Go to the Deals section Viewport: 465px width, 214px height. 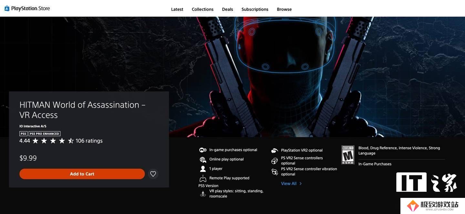(x=227, y=9)
